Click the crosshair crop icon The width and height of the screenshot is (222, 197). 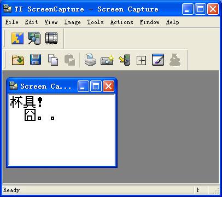click(x=142, y=60)
